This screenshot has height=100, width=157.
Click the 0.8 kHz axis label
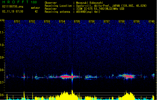tap(2, 70)
